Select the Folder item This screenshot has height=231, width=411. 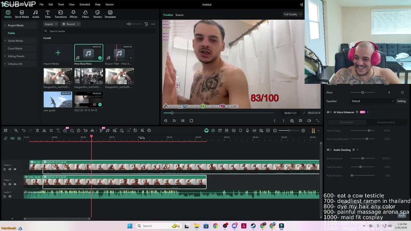point(12,33)
